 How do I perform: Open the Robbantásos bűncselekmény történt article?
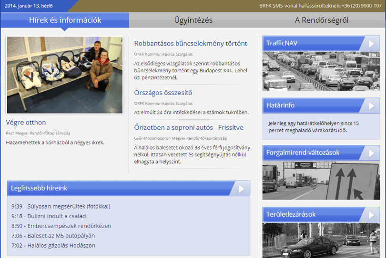click(191, 43)
